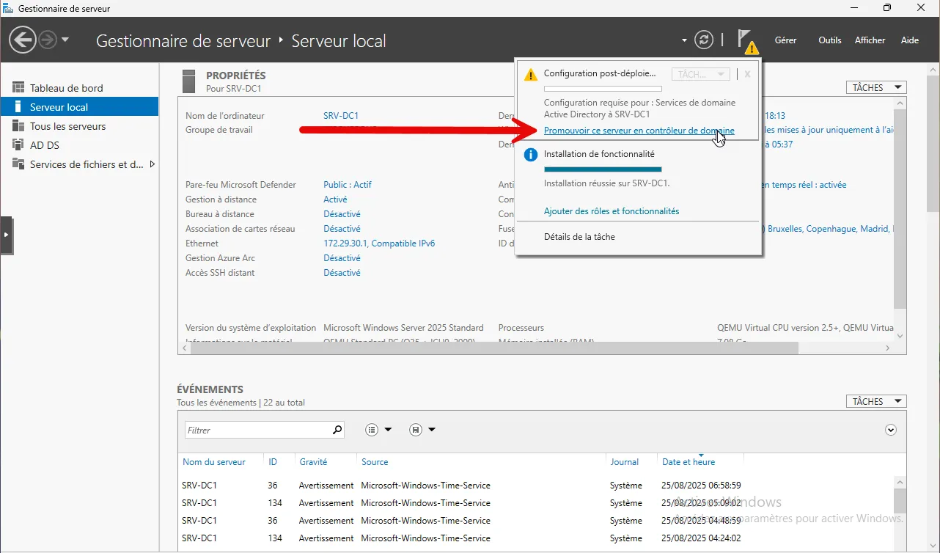The image size is (940, 553).
Task: Open the TÂCHES dropdown in Événements
Action: (875, 401)
